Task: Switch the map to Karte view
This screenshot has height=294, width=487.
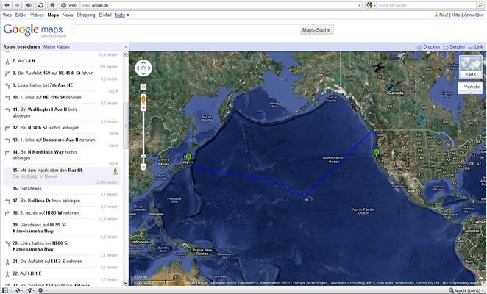Action: coord(471,74)
